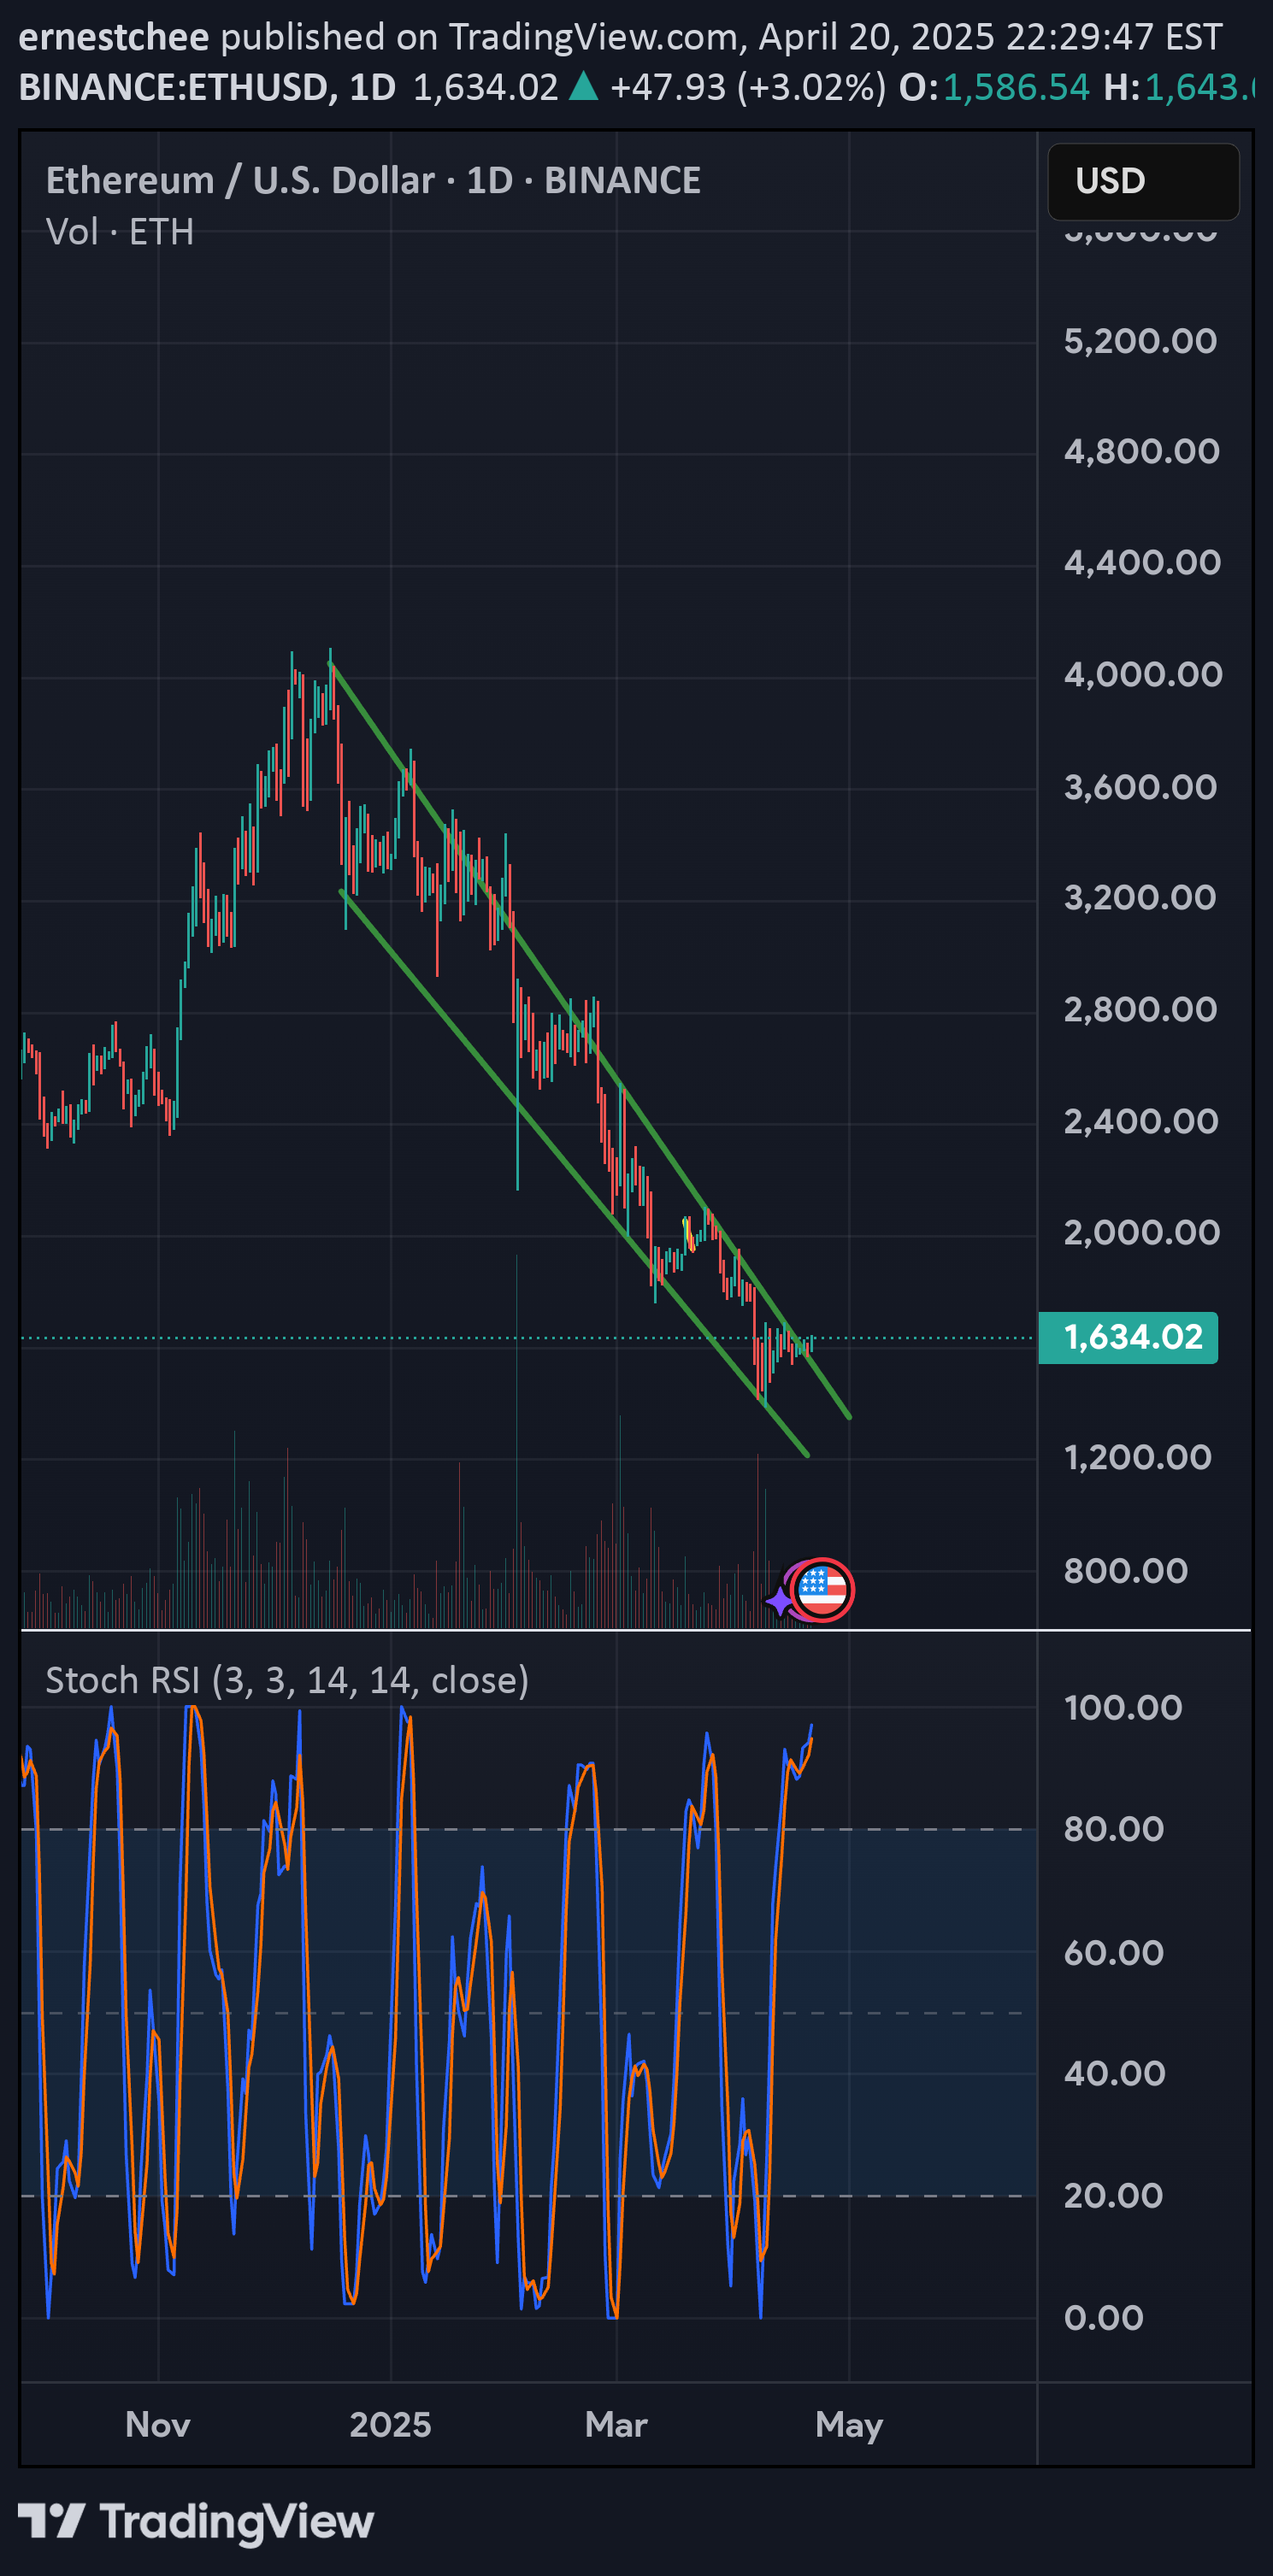Click the Mar label on time axis

(616, 2424)
